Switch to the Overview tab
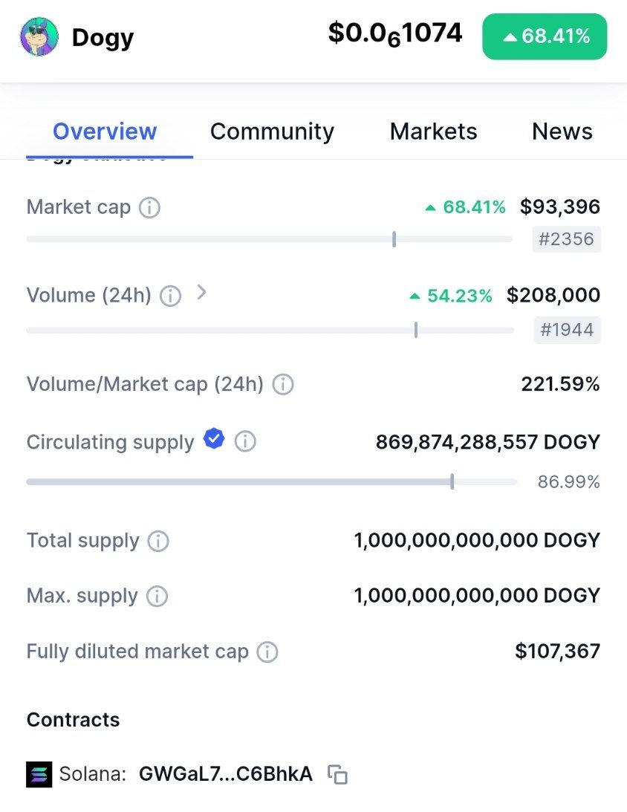The image size is (627, 812). (105, 131)
